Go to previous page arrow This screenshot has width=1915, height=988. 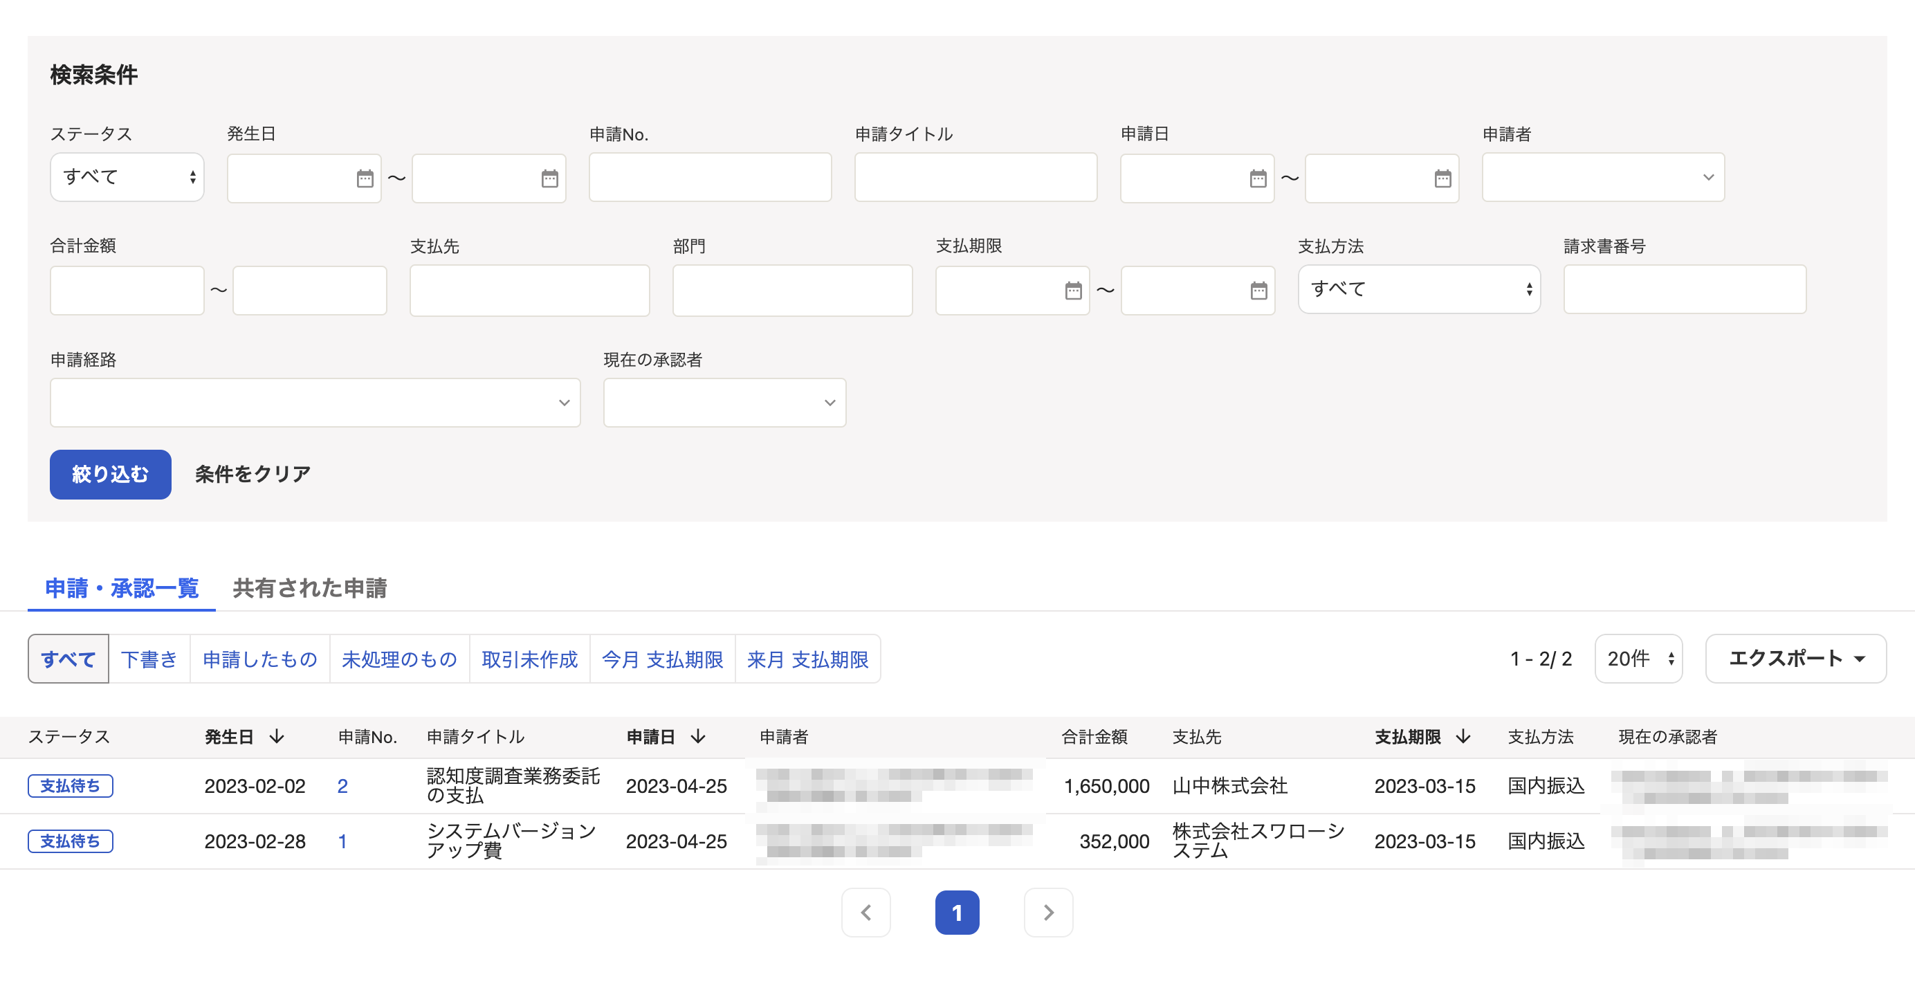[x=865, y=912]
